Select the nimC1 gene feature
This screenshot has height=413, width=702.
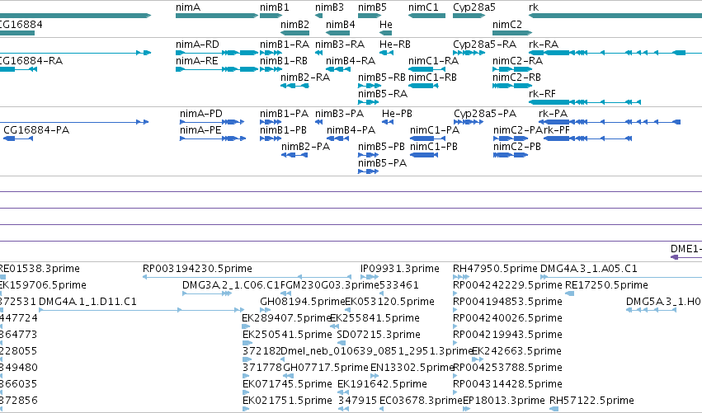[426, 16]
